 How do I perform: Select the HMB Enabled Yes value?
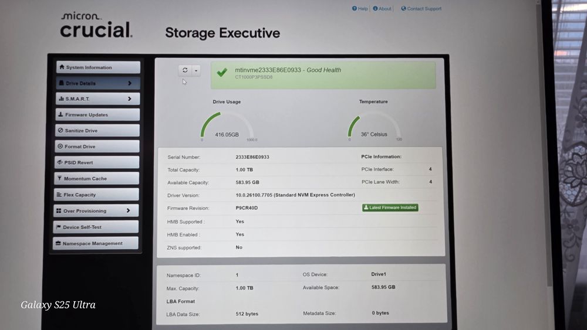[x=240, y=234]
